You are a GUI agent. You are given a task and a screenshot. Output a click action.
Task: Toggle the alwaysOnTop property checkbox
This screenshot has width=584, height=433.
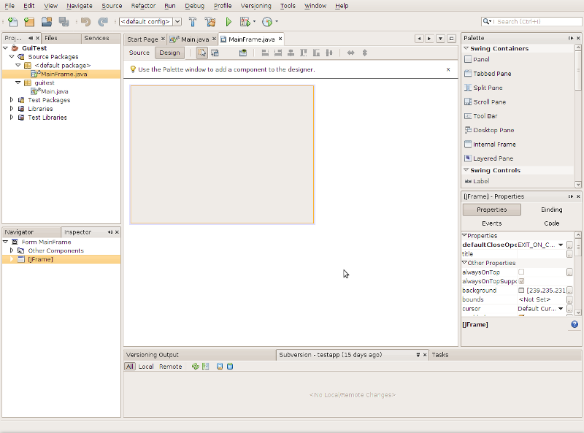521,272
